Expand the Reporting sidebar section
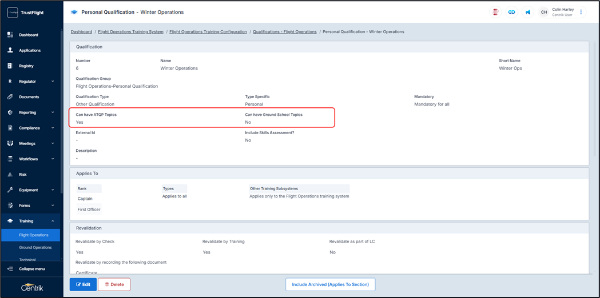This screenshot has width=600, height=298. [x=53, y=112]
